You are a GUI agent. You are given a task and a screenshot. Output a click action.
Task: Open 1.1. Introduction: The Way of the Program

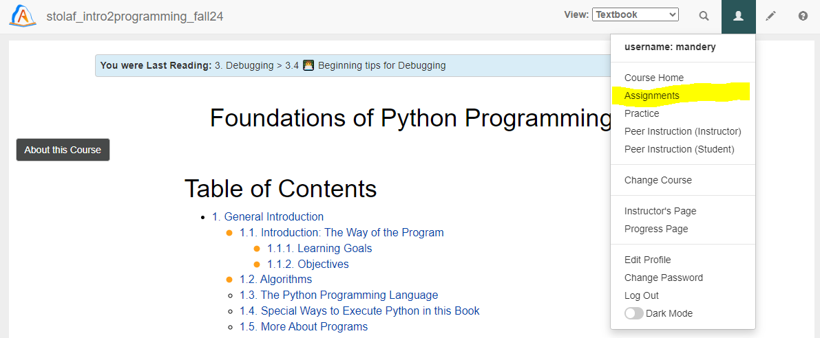click(341, 233)
